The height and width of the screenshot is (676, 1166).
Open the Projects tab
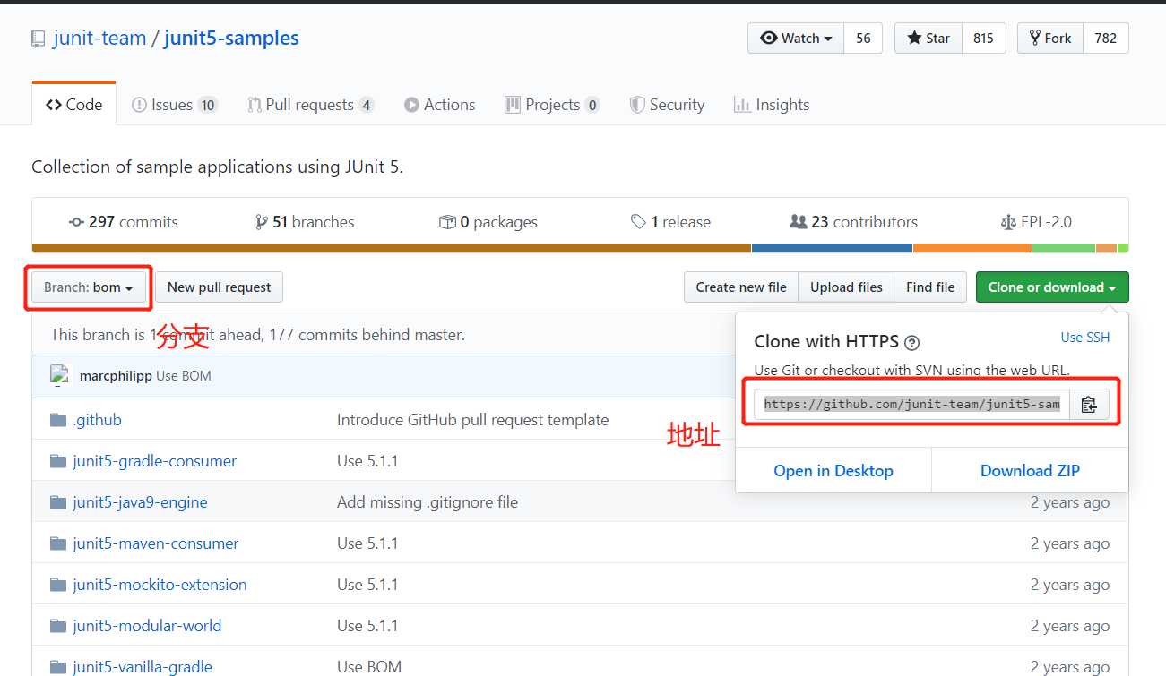552,105
